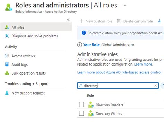Click the search magnifier icon

pos(80,86)
